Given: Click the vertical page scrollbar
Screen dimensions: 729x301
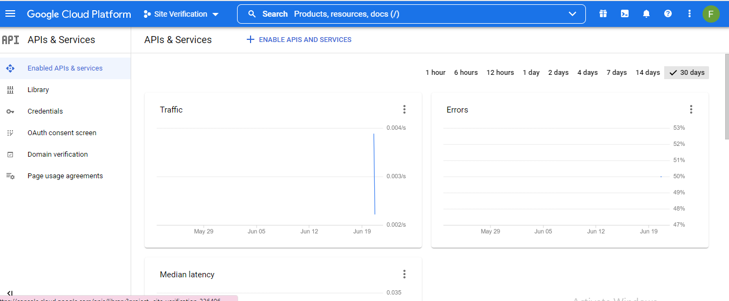Looking at the screenshot, I should [726, 97].
